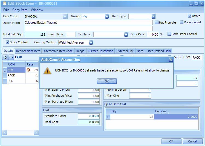Open the User Defined Field tab
Screen dimensions: 205x146
point(158,51)
